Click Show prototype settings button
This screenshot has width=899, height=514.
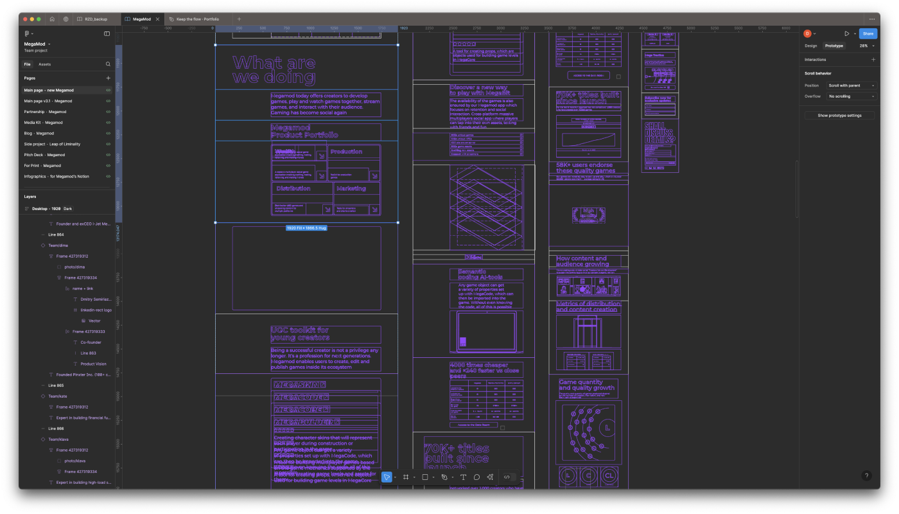(840, 116)
